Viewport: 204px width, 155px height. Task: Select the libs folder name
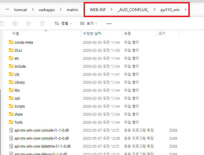click(17, 90)
